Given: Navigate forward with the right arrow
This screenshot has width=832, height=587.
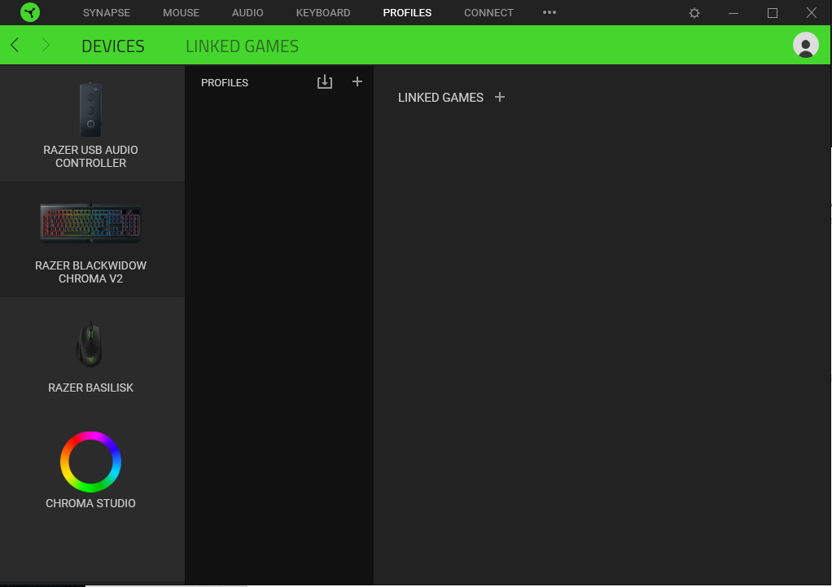Looking at the screenshot, I should [x=46, y=45].
